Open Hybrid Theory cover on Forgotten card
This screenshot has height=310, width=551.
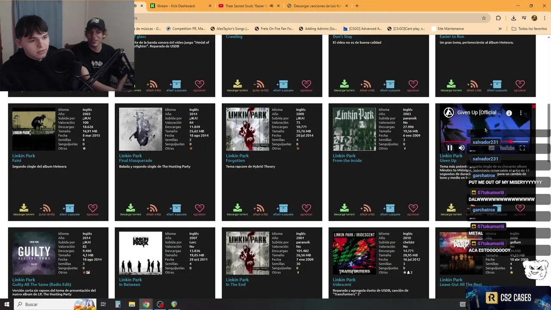click(x=248, y=129)
